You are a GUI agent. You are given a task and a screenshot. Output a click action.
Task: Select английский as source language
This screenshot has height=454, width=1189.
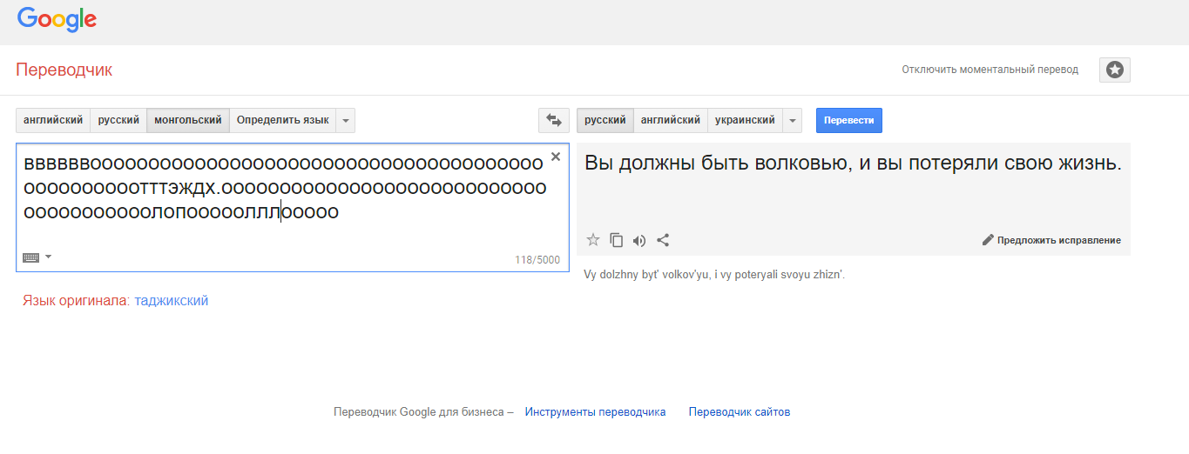coord(53,120)
